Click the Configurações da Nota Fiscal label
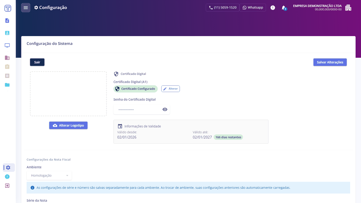 coord(48,160)
